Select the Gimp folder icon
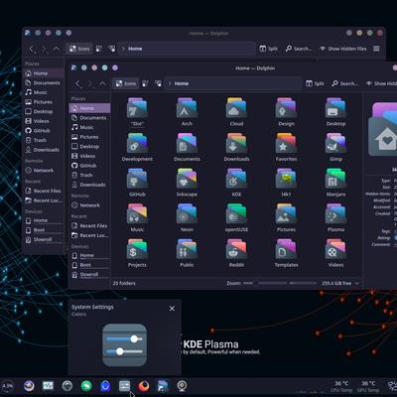 click(x=335, y=143)
